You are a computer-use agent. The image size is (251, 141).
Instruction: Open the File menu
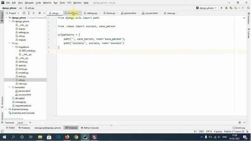click(8, 3)
